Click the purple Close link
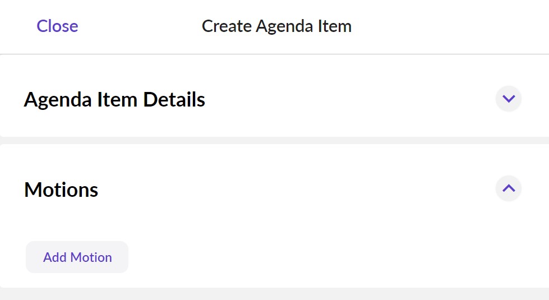The height and width of the screenshot is (300, 549). pos(57,26)
